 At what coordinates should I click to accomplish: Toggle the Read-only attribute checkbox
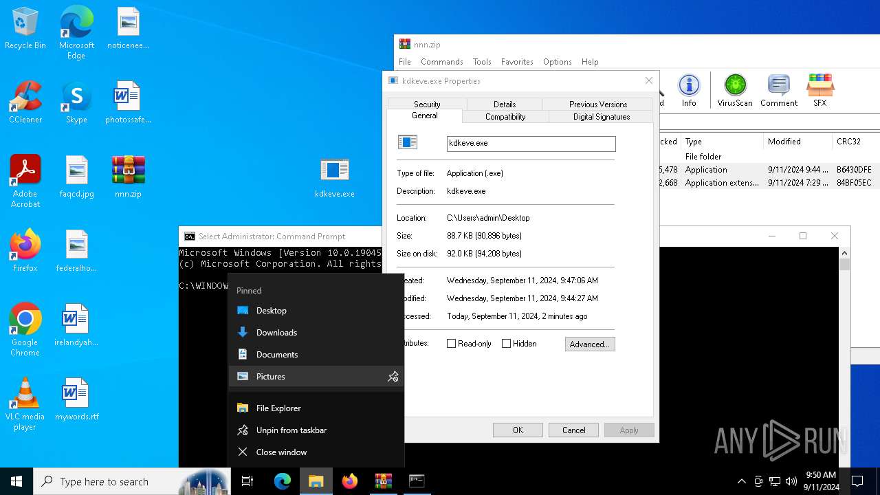451,344
